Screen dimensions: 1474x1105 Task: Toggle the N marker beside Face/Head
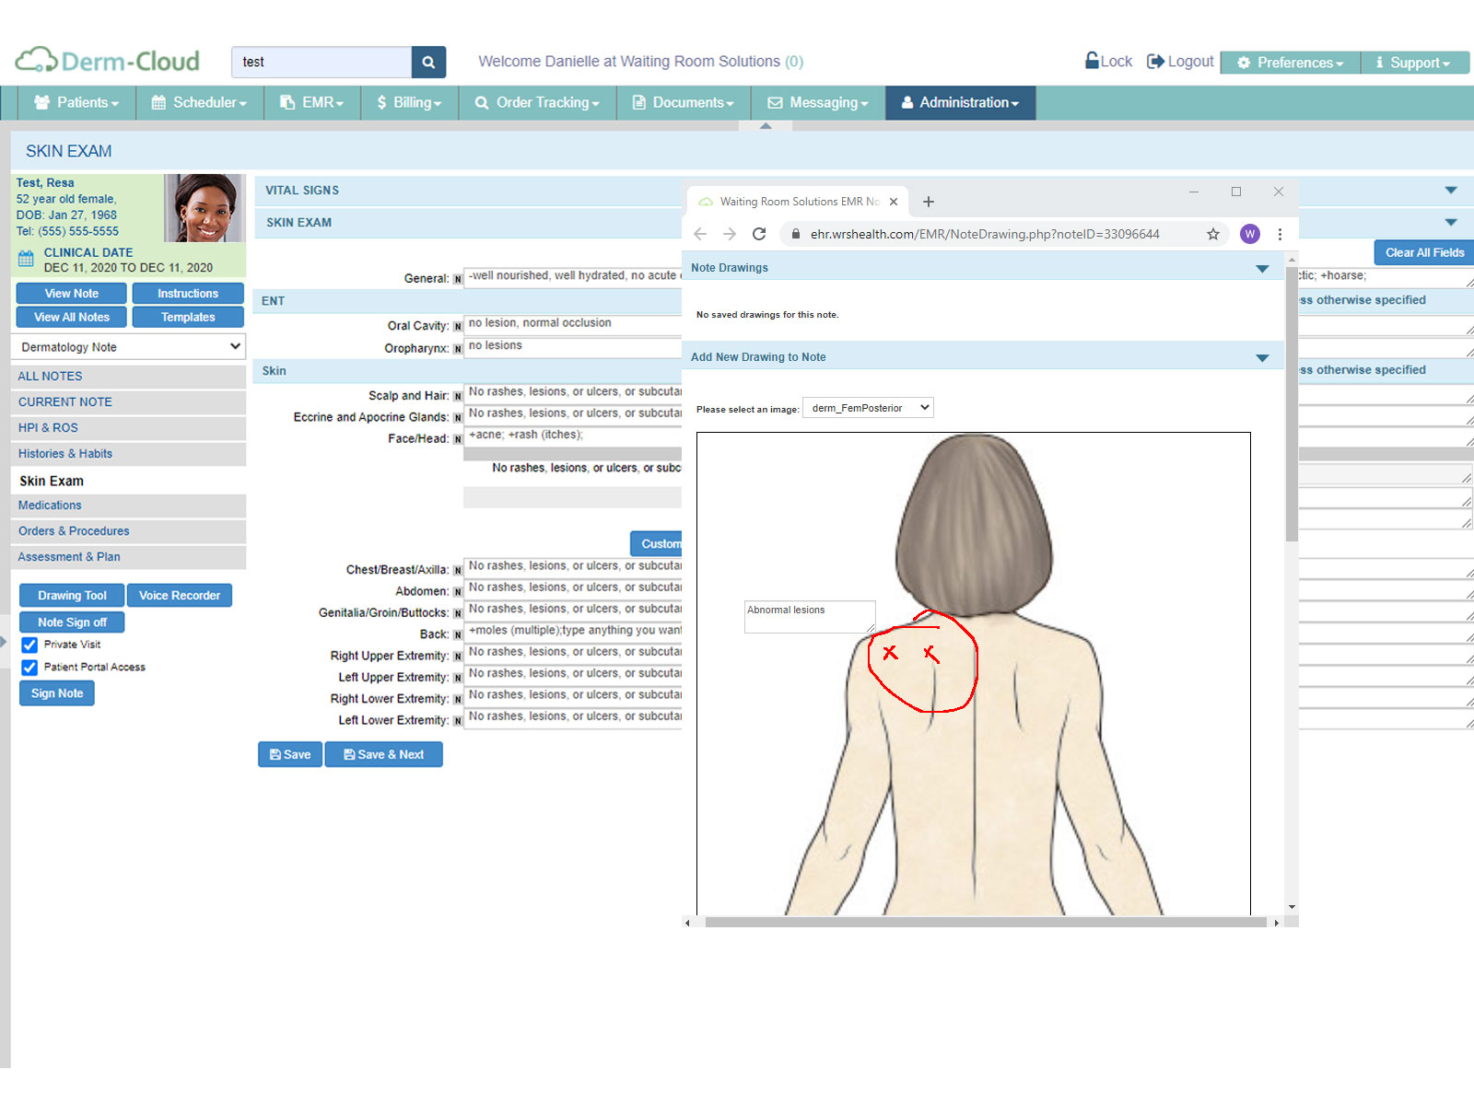457,440
